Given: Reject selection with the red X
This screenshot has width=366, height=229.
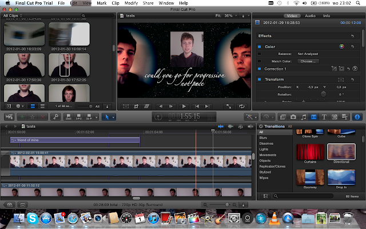Looking at the screenshot, I should pyautogui.click(x=43, y=117).
